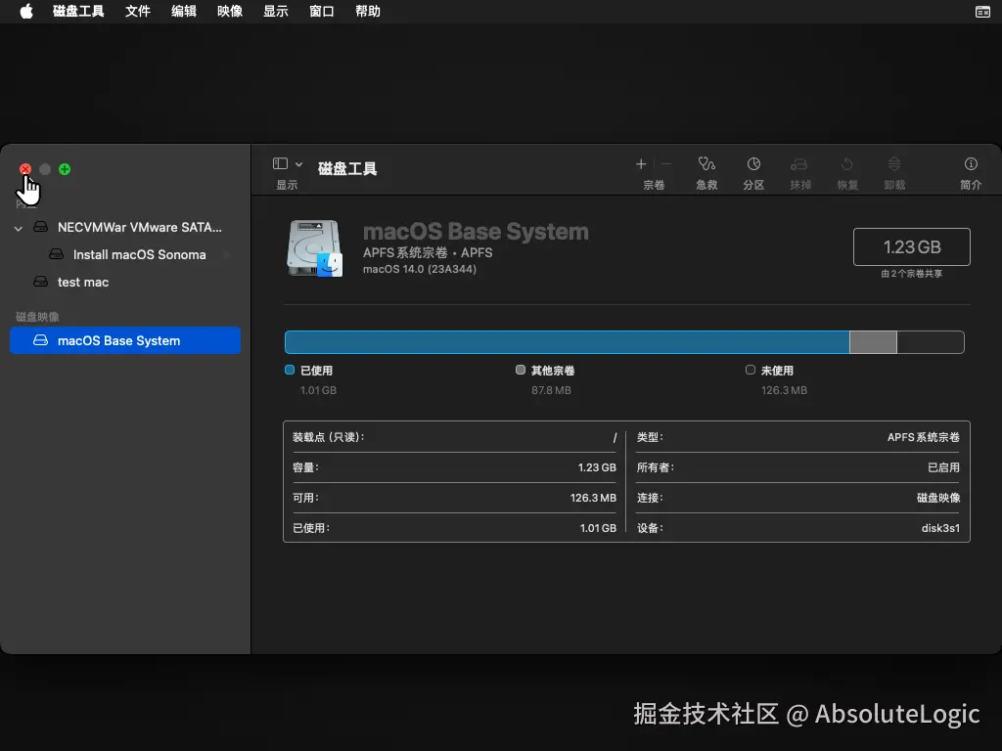Click the 1.23 GB capacity box
This screenshot has height=751, width=1002.
911,246
